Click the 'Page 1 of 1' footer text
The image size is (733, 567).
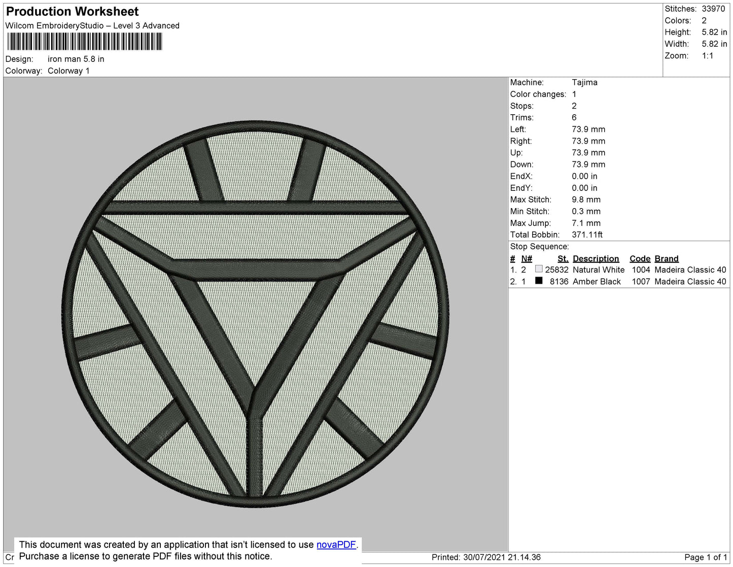click(706, 557)
